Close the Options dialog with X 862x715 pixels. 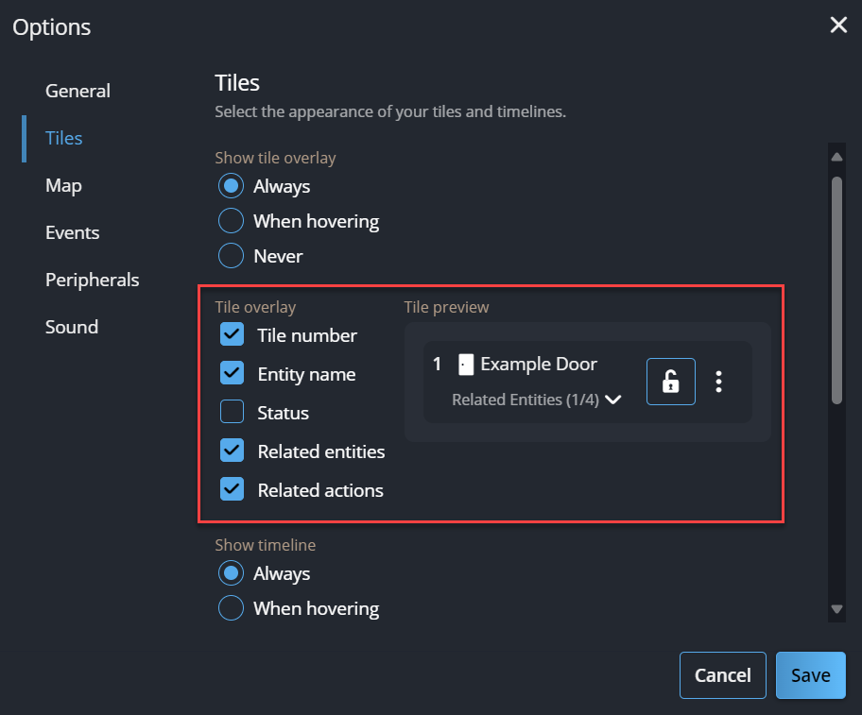837,26
